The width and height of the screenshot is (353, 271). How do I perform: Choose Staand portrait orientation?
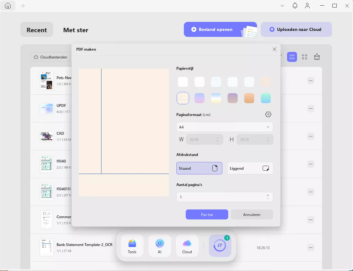[x=199, y=168]
